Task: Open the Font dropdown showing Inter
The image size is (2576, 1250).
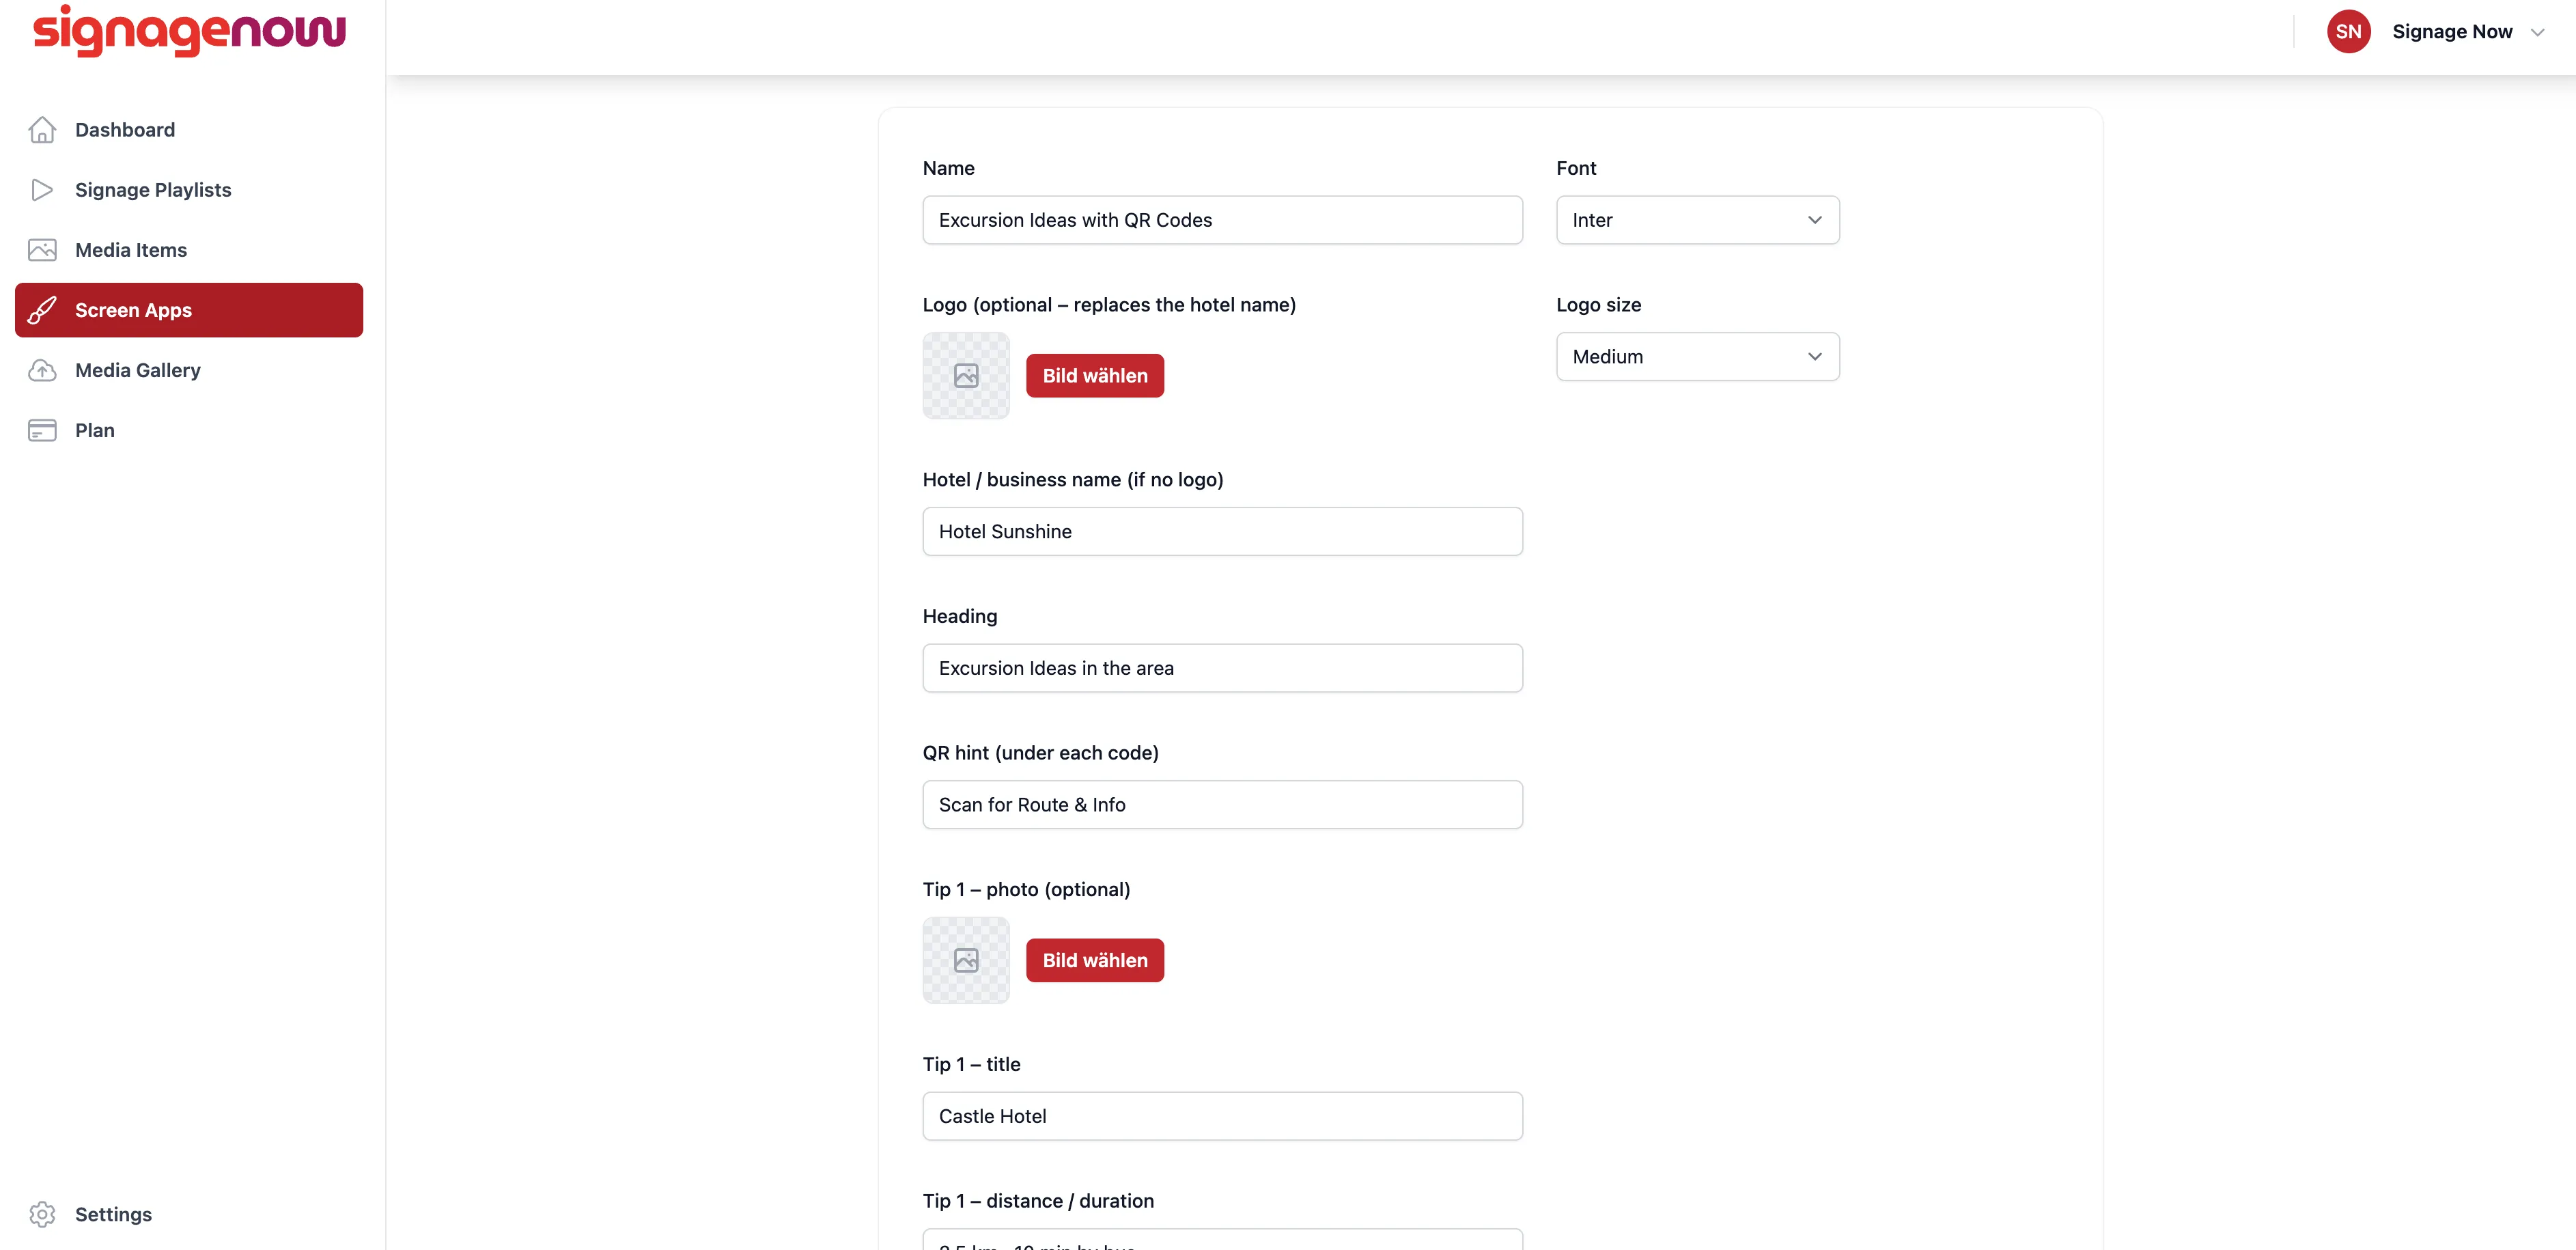Action: (x=1697, y=220)
